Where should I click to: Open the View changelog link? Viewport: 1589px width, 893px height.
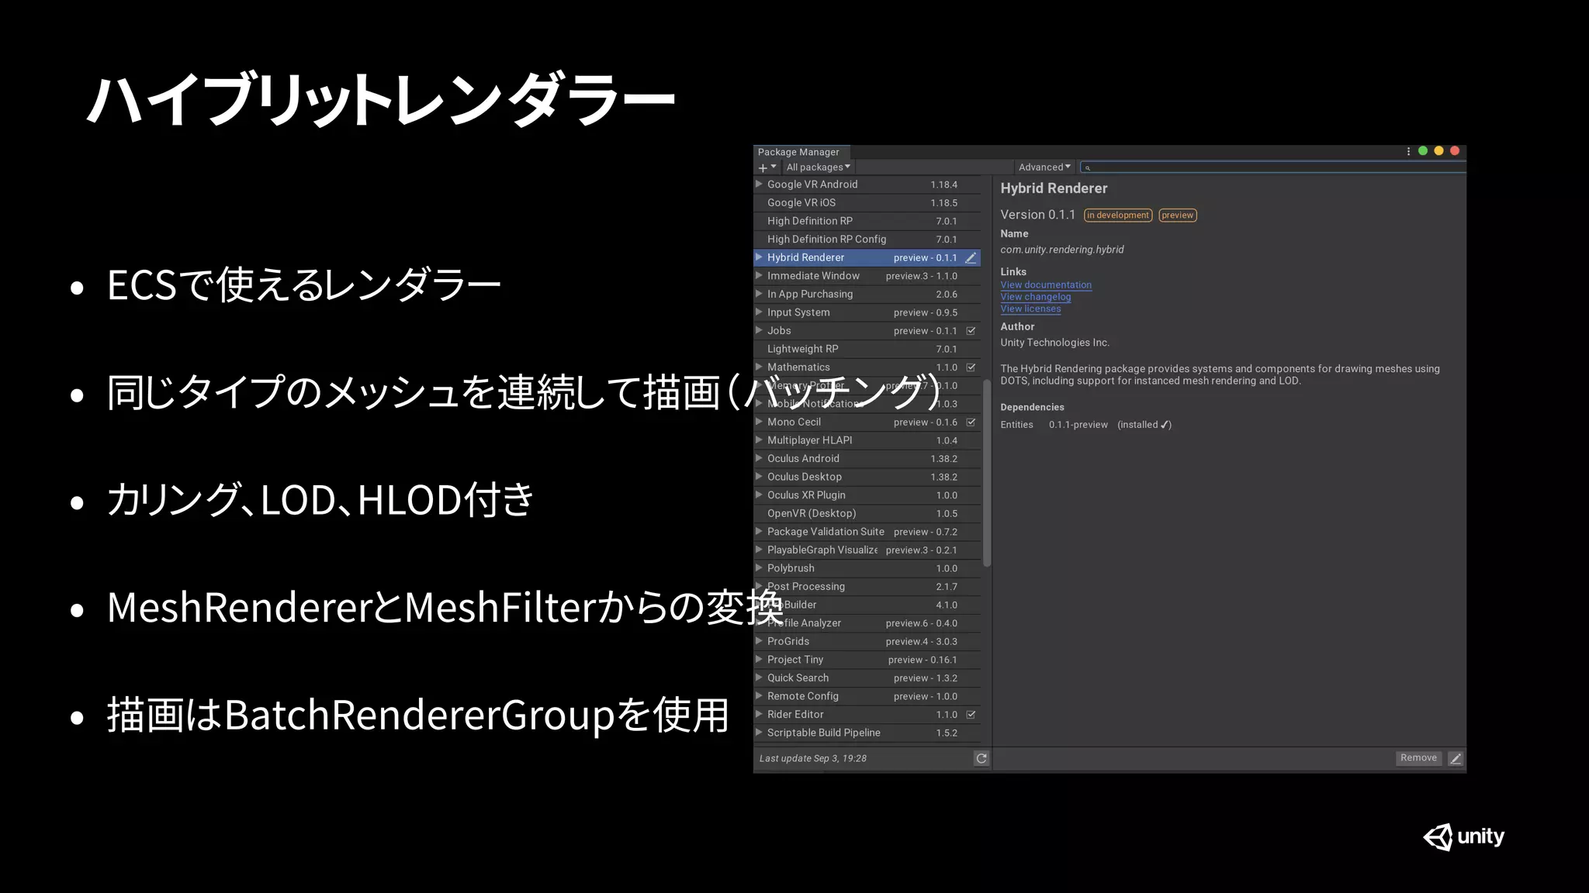(x=1036, y=297)
